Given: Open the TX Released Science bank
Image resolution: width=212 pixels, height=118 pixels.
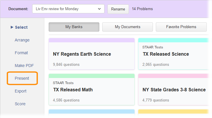Looking at the screenshot, I should (x=173, y=54).
